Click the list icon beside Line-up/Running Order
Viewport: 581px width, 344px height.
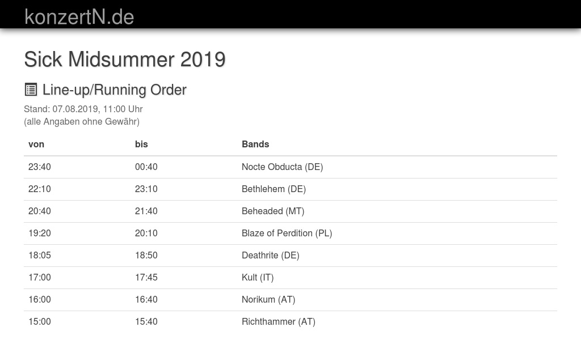pyautogui.click(x=31, y=90)
